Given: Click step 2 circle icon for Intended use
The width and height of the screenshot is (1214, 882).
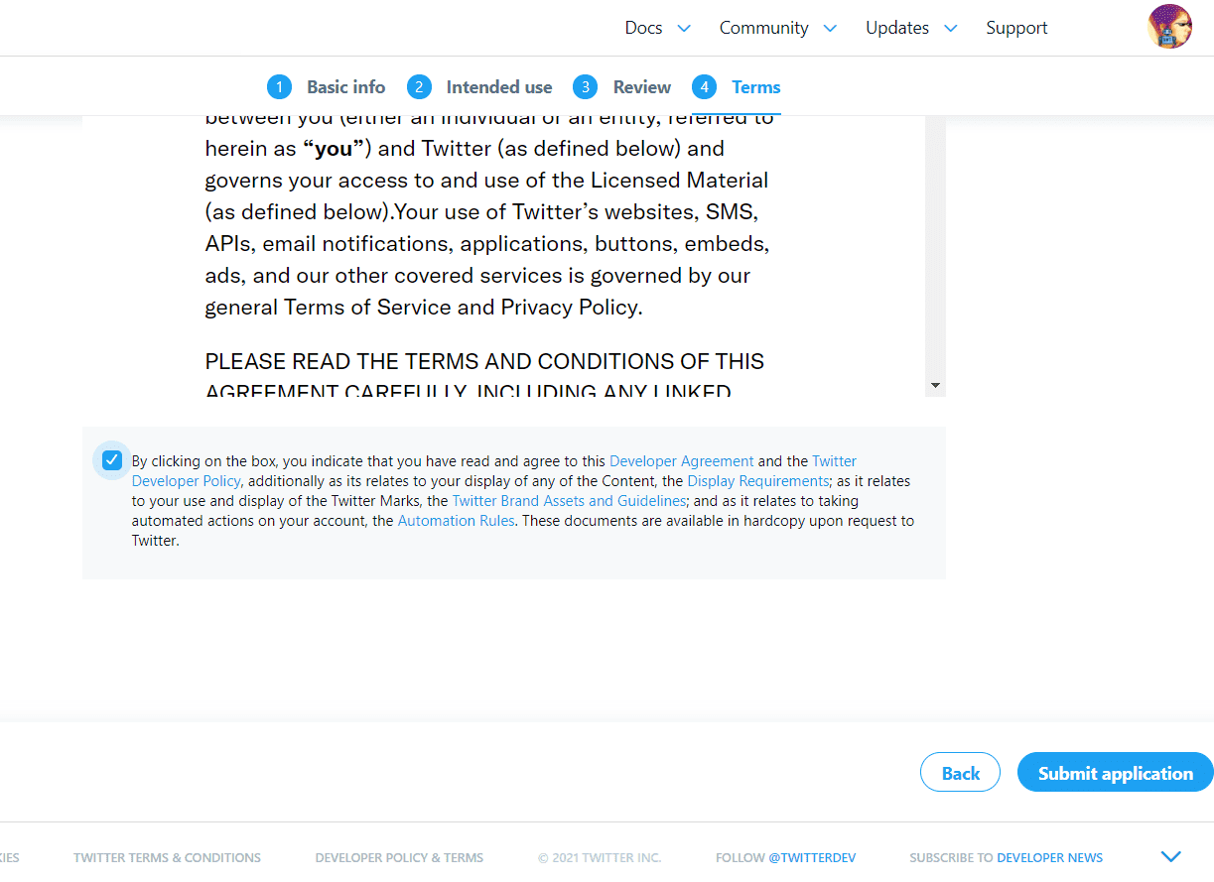Looking at the screenshot, I should 419,87.
